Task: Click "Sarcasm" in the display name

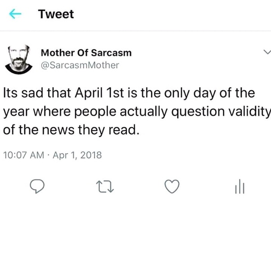Action: click(113, 53)
